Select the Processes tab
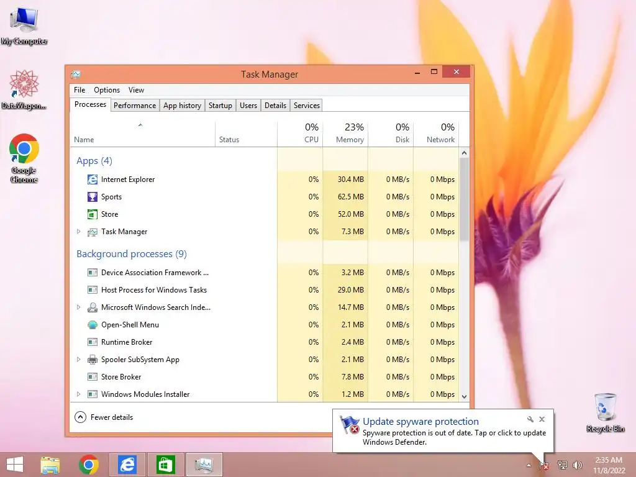Image resolution: width=636 pixels, height=477 pixels. [x=90, y=104]
